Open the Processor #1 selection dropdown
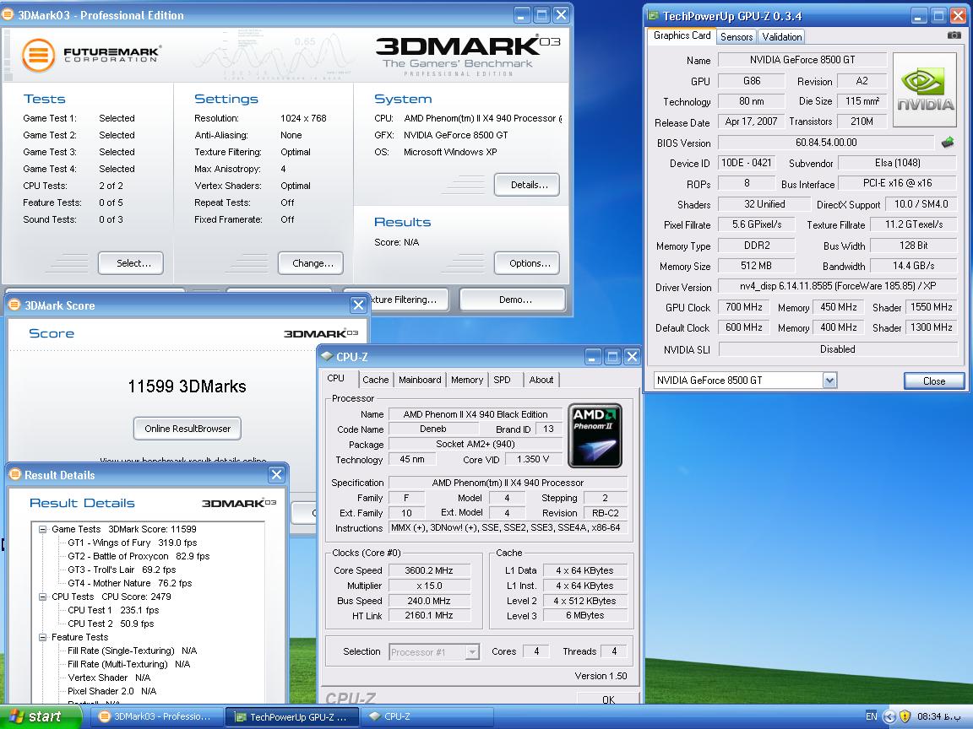 (x=472, y=652)
